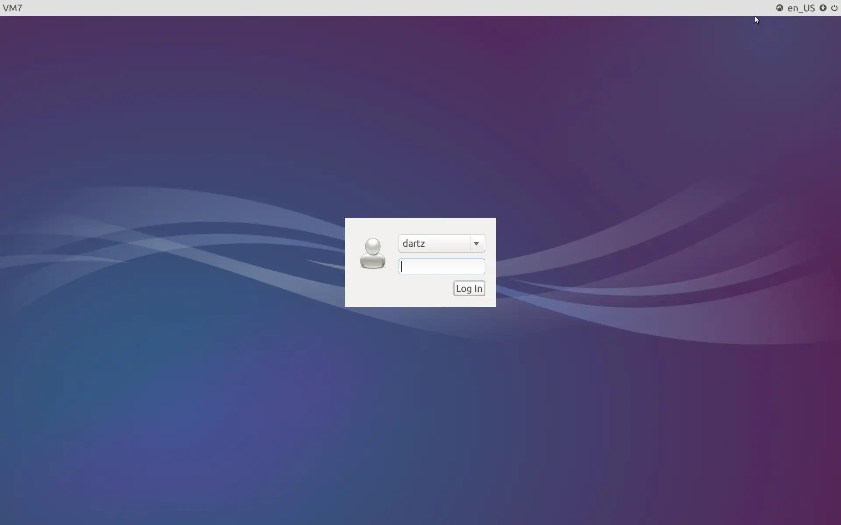Place cursor in empty password box
Screen dimensions: 841x525
(x=442, y=266)
